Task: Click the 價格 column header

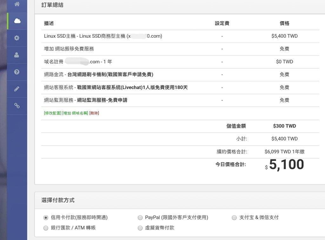Action: click(284, 23)
